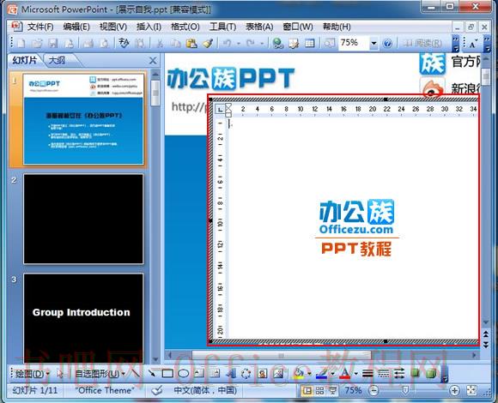Viewport: 498px width, 403px height.
Task: Click the Shadow Style icon
Action: 415,374
